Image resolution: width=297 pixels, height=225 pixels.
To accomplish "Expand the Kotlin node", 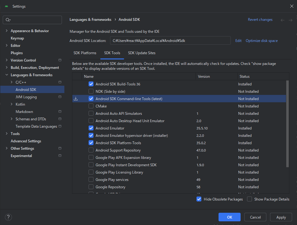I will 12,104.
